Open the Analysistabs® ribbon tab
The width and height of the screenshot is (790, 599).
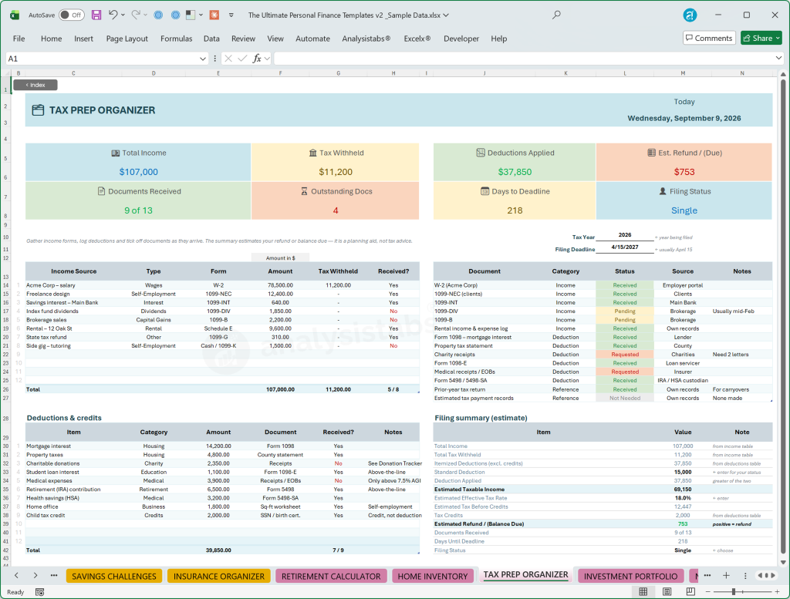(x=366, y=39)
